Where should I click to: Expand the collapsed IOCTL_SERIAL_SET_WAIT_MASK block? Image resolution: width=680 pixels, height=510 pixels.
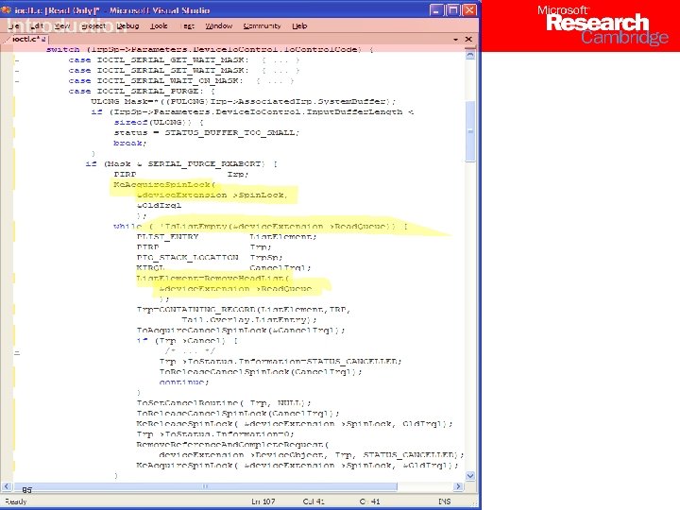pos(17,71)
